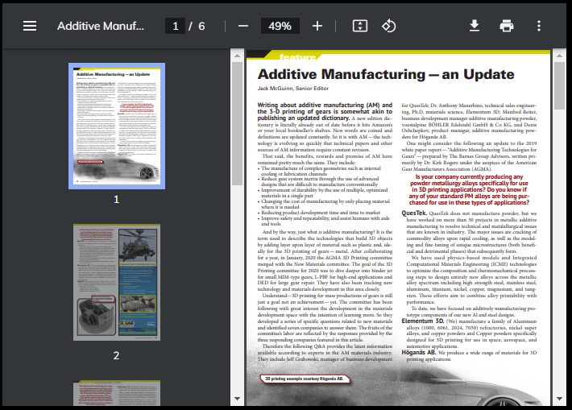Click the author line 'Jack McGuinn, Senior Editor'
Viewport: 572px width, 410px height.
pos(293,89)
